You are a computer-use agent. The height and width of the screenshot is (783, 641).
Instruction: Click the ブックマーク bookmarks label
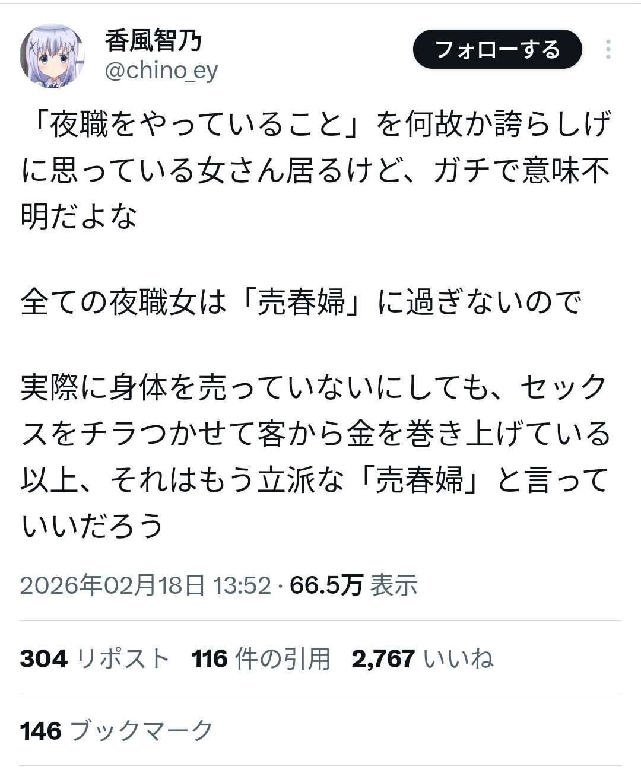click(x=142, y=731)
